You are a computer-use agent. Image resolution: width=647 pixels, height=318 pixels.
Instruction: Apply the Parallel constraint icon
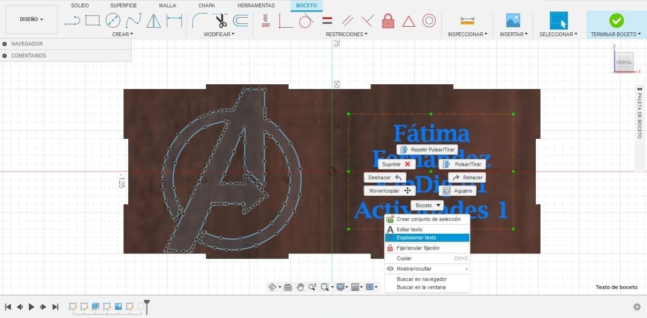[x=347, y=21]
